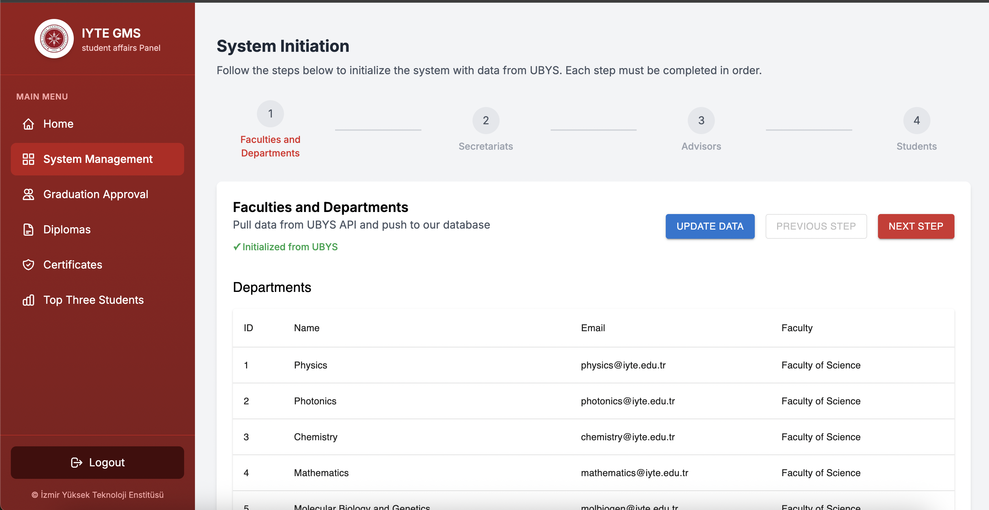Screen dimensions: 989x510
Task: Click the Physics department row
Action: 311,365
